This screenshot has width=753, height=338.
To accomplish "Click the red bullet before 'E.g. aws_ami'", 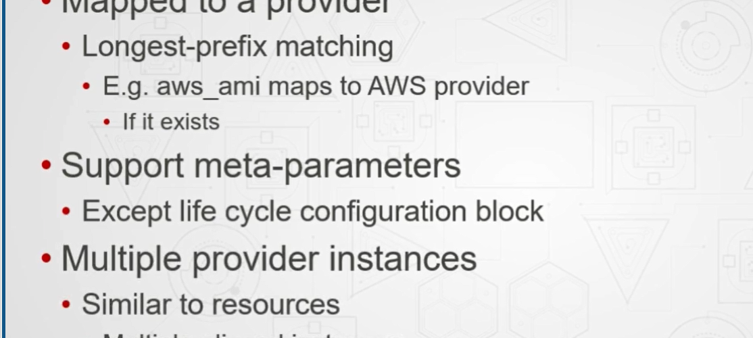I will click(x=87, y=87).
